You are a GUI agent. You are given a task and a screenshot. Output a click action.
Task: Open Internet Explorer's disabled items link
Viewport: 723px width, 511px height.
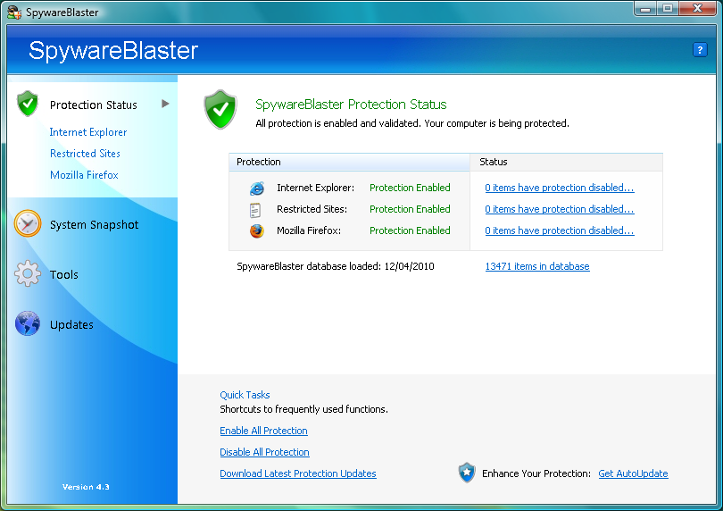560,188
